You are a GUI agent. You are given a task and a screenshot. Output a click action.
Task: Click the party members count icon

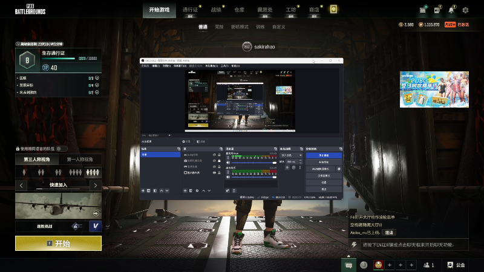coord(429,265)
